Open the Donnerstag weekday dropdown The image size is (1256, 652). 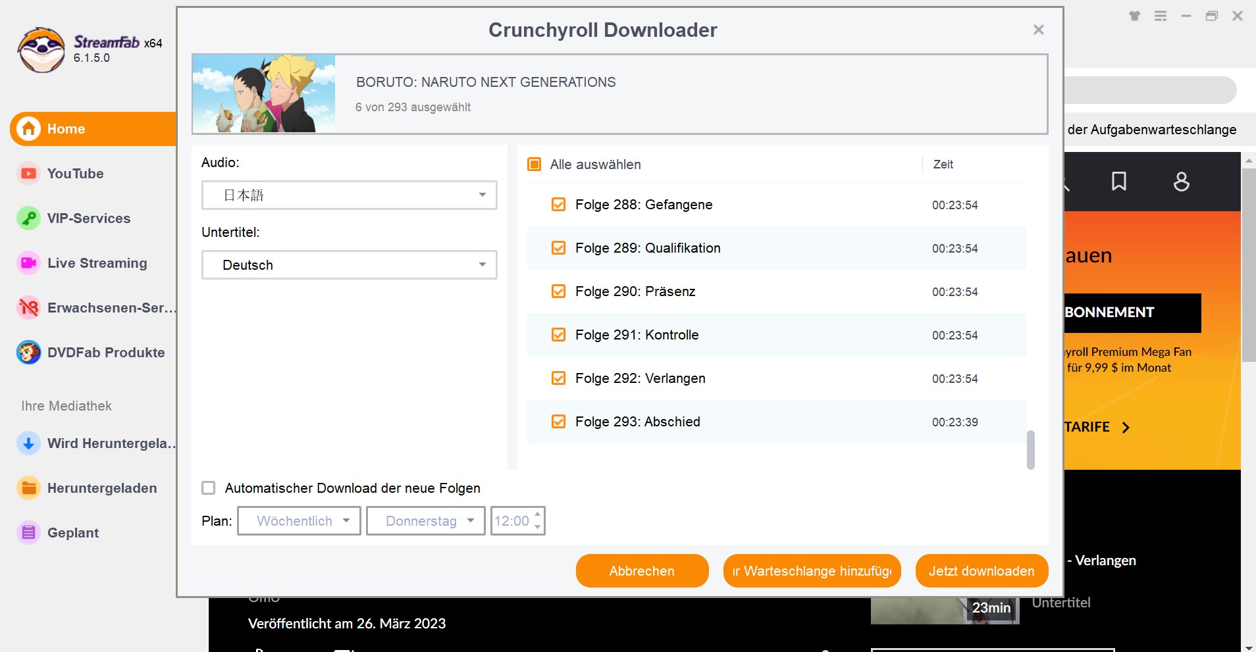point(426,521)
